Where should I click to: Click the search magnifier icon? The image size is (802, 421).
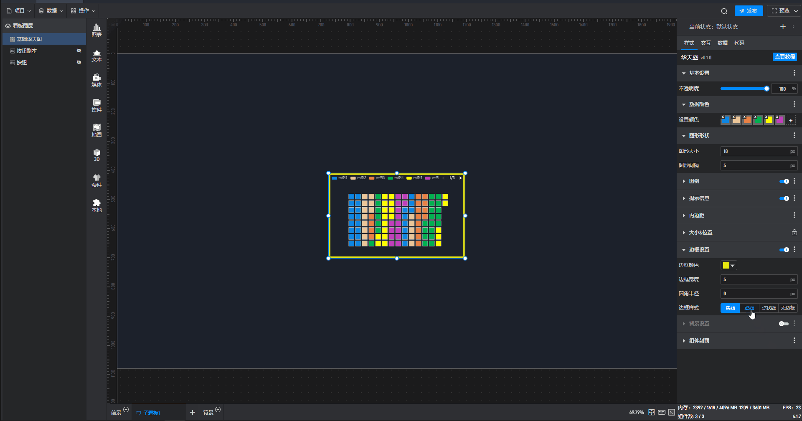[724, 11]
